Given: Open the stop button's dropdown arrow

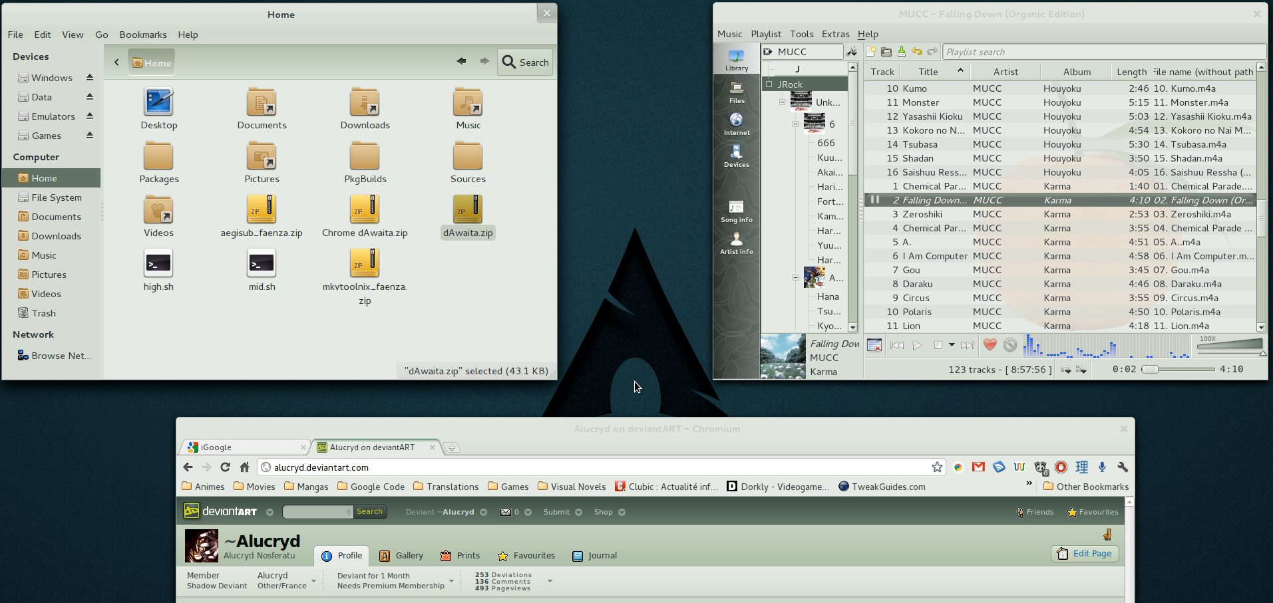Looking at the screenshot, I should click(x=952, y=345).
